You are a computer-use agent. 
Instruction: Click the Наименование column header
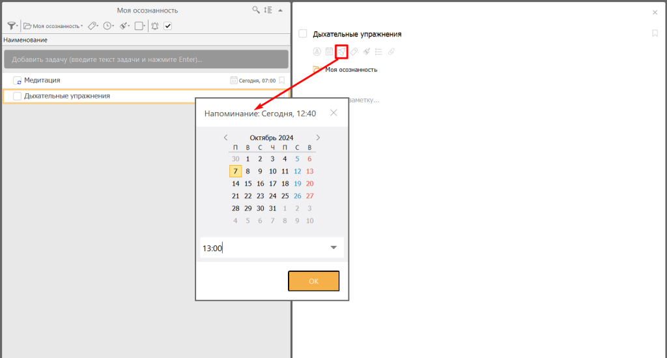click(x=25, y=40)
